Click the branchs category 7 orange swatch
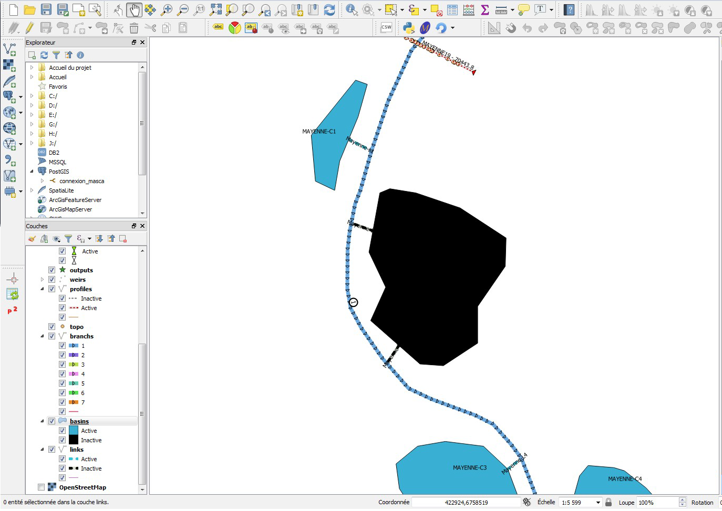The image size is (722, 511). 74,402
